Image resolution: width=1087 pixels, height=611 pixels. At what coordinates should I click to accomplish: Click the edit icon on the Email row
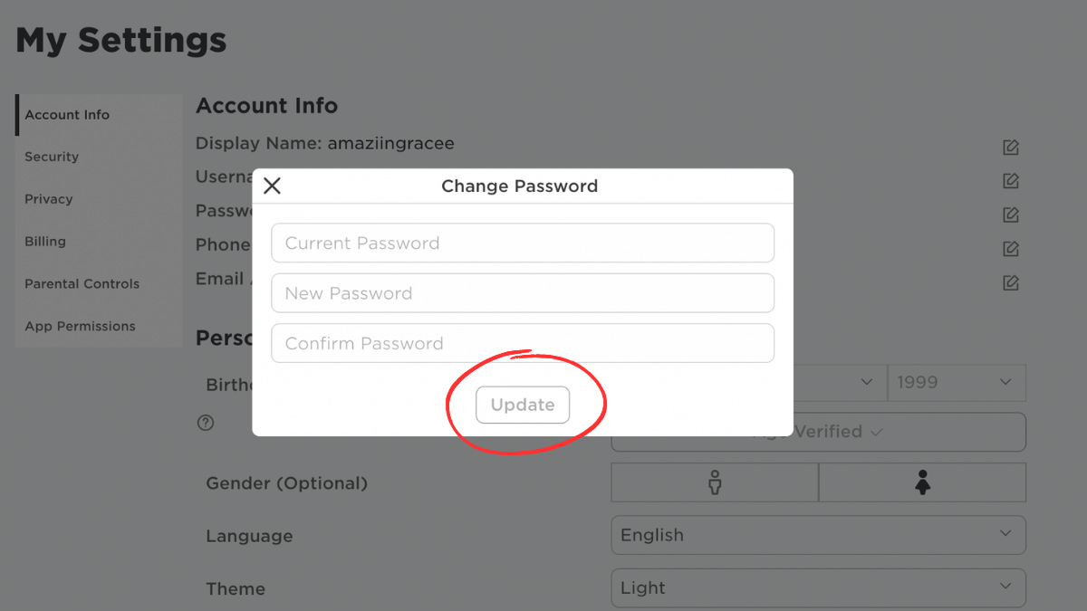1010,282
